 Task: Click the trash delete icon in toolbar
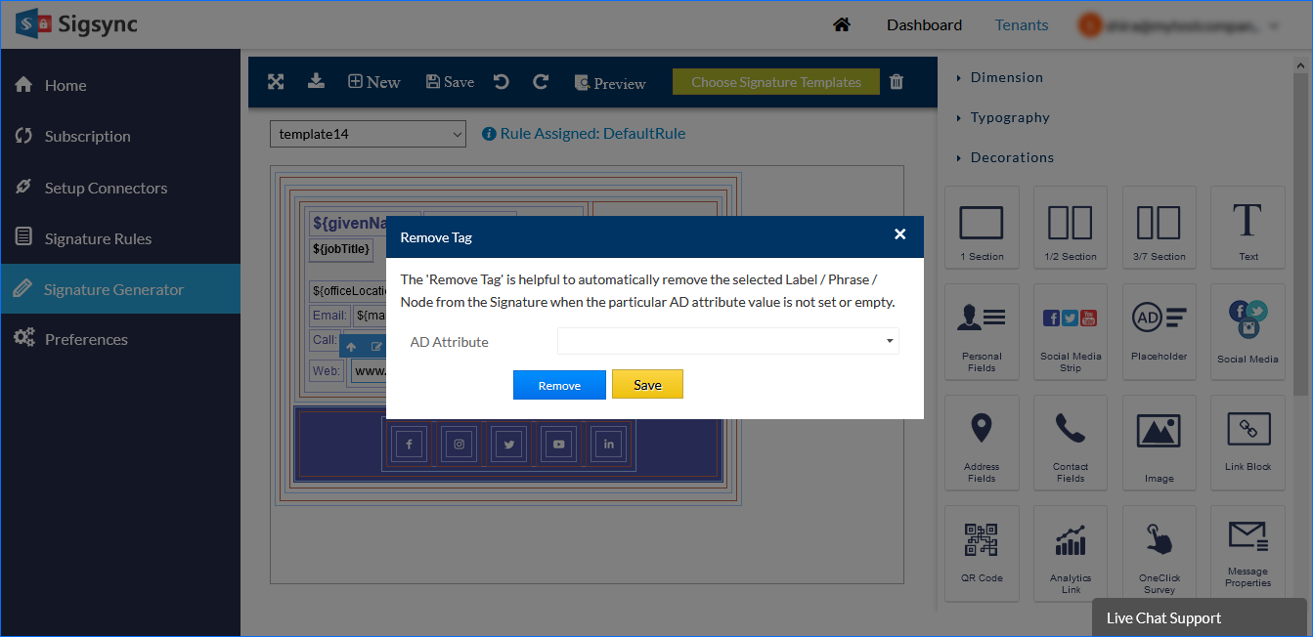[897, 82]
